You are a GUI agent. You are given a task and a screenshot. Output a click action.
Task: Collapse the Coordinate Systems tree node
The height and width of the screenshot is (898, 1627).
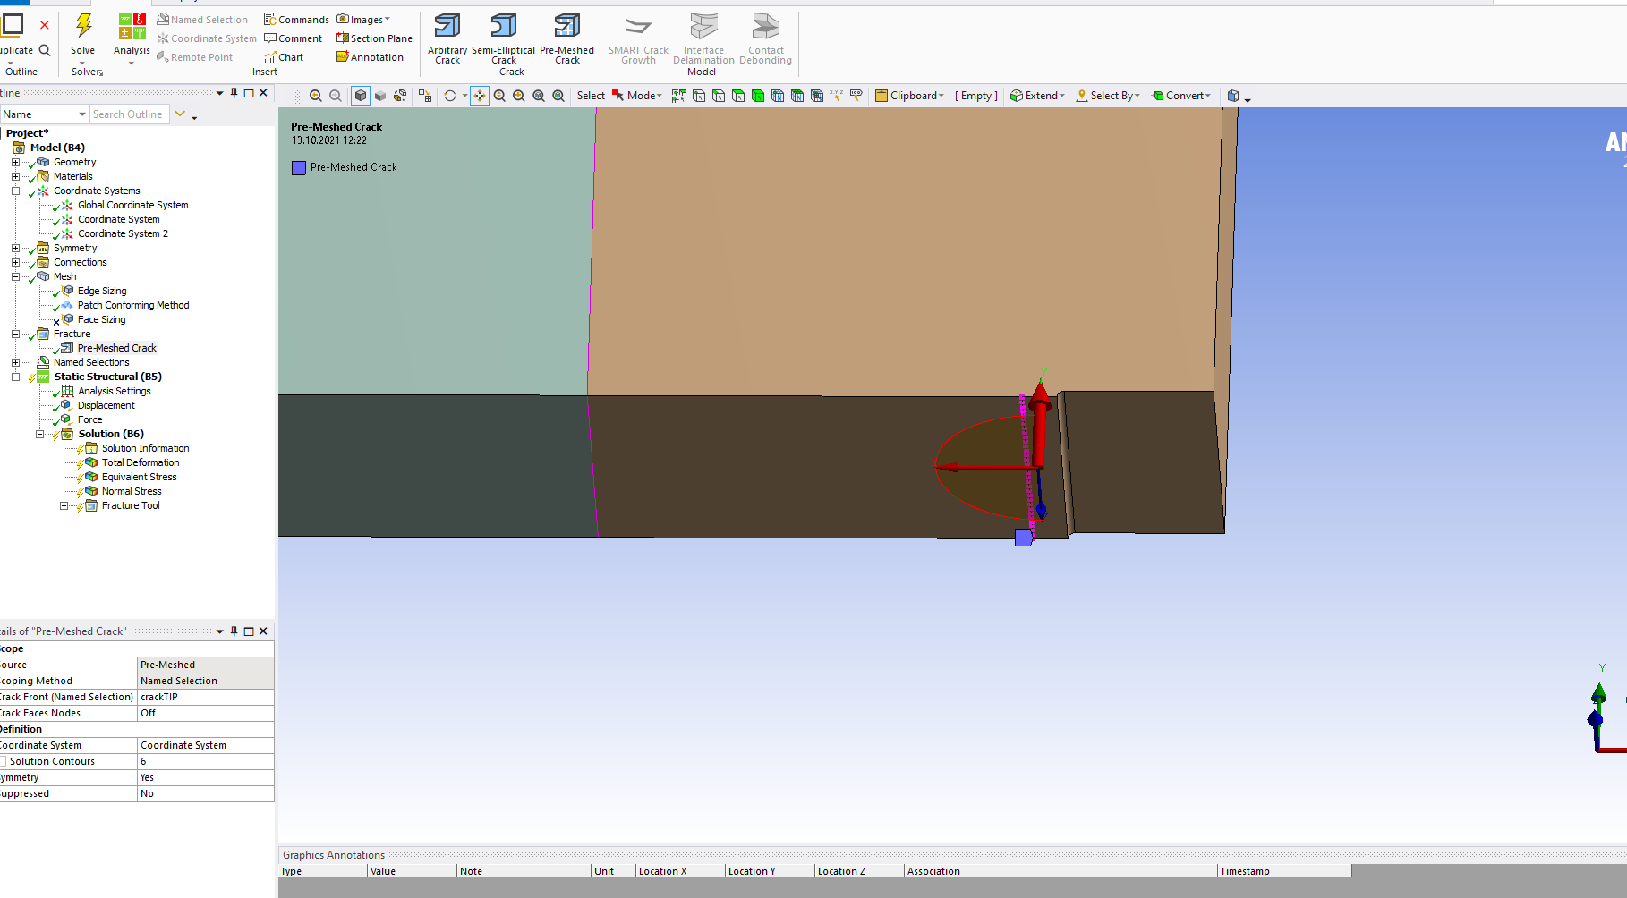15,191
